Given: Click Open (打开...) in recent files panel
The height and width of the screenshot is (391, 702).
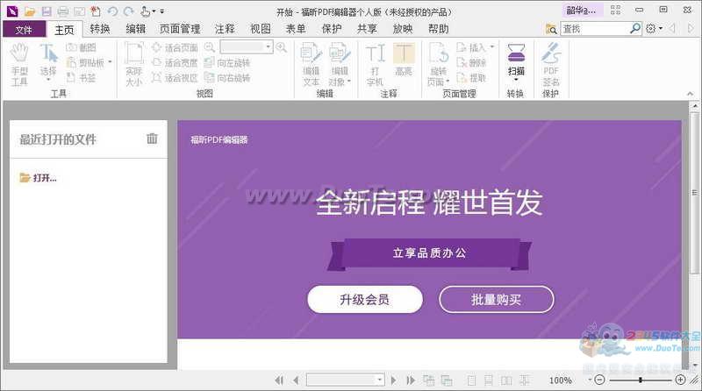Looking at the screenshot, I should click(x=38, y=178).
